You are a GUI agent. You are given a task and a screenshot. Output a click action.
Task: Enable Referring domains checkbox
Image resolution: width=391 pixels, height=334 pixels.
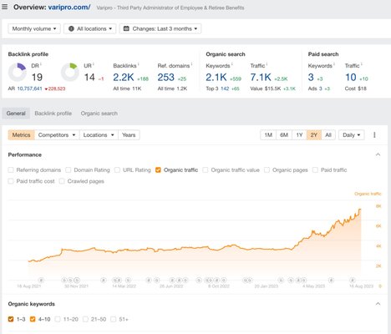(x=11, y=170)
